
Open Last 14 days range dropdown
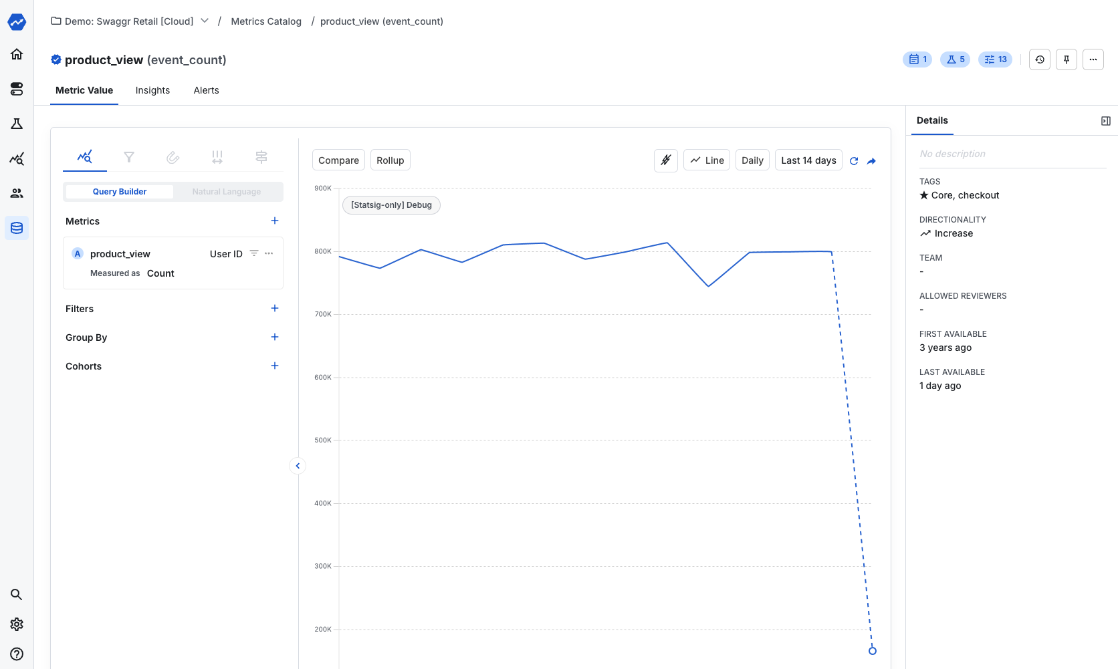tap(808, 160)
